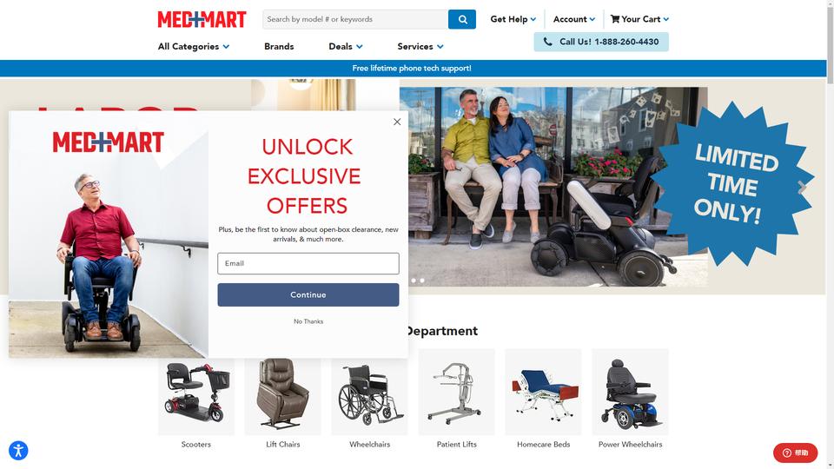Open Your Cart dropdown
834x469 pixels.
(640, 19)
